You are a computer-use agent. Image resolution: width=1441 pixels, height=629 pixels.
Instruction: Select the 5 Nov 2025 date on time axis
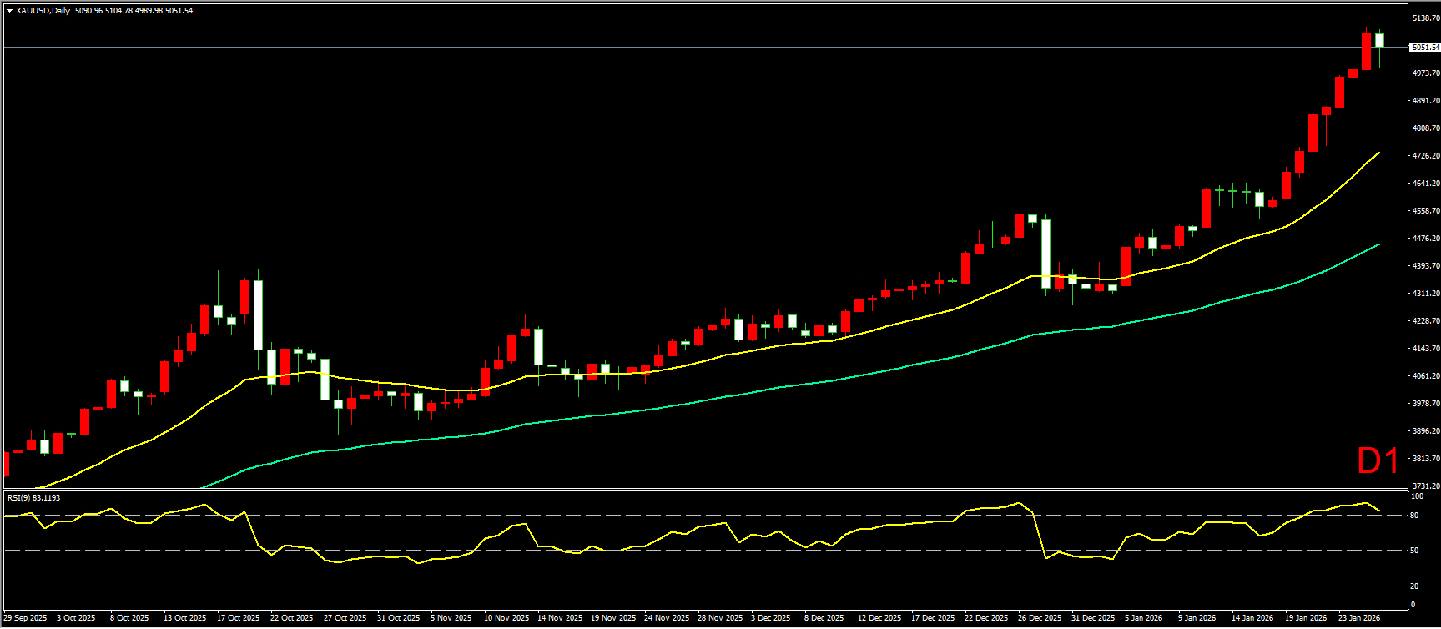tap(451, 618)
